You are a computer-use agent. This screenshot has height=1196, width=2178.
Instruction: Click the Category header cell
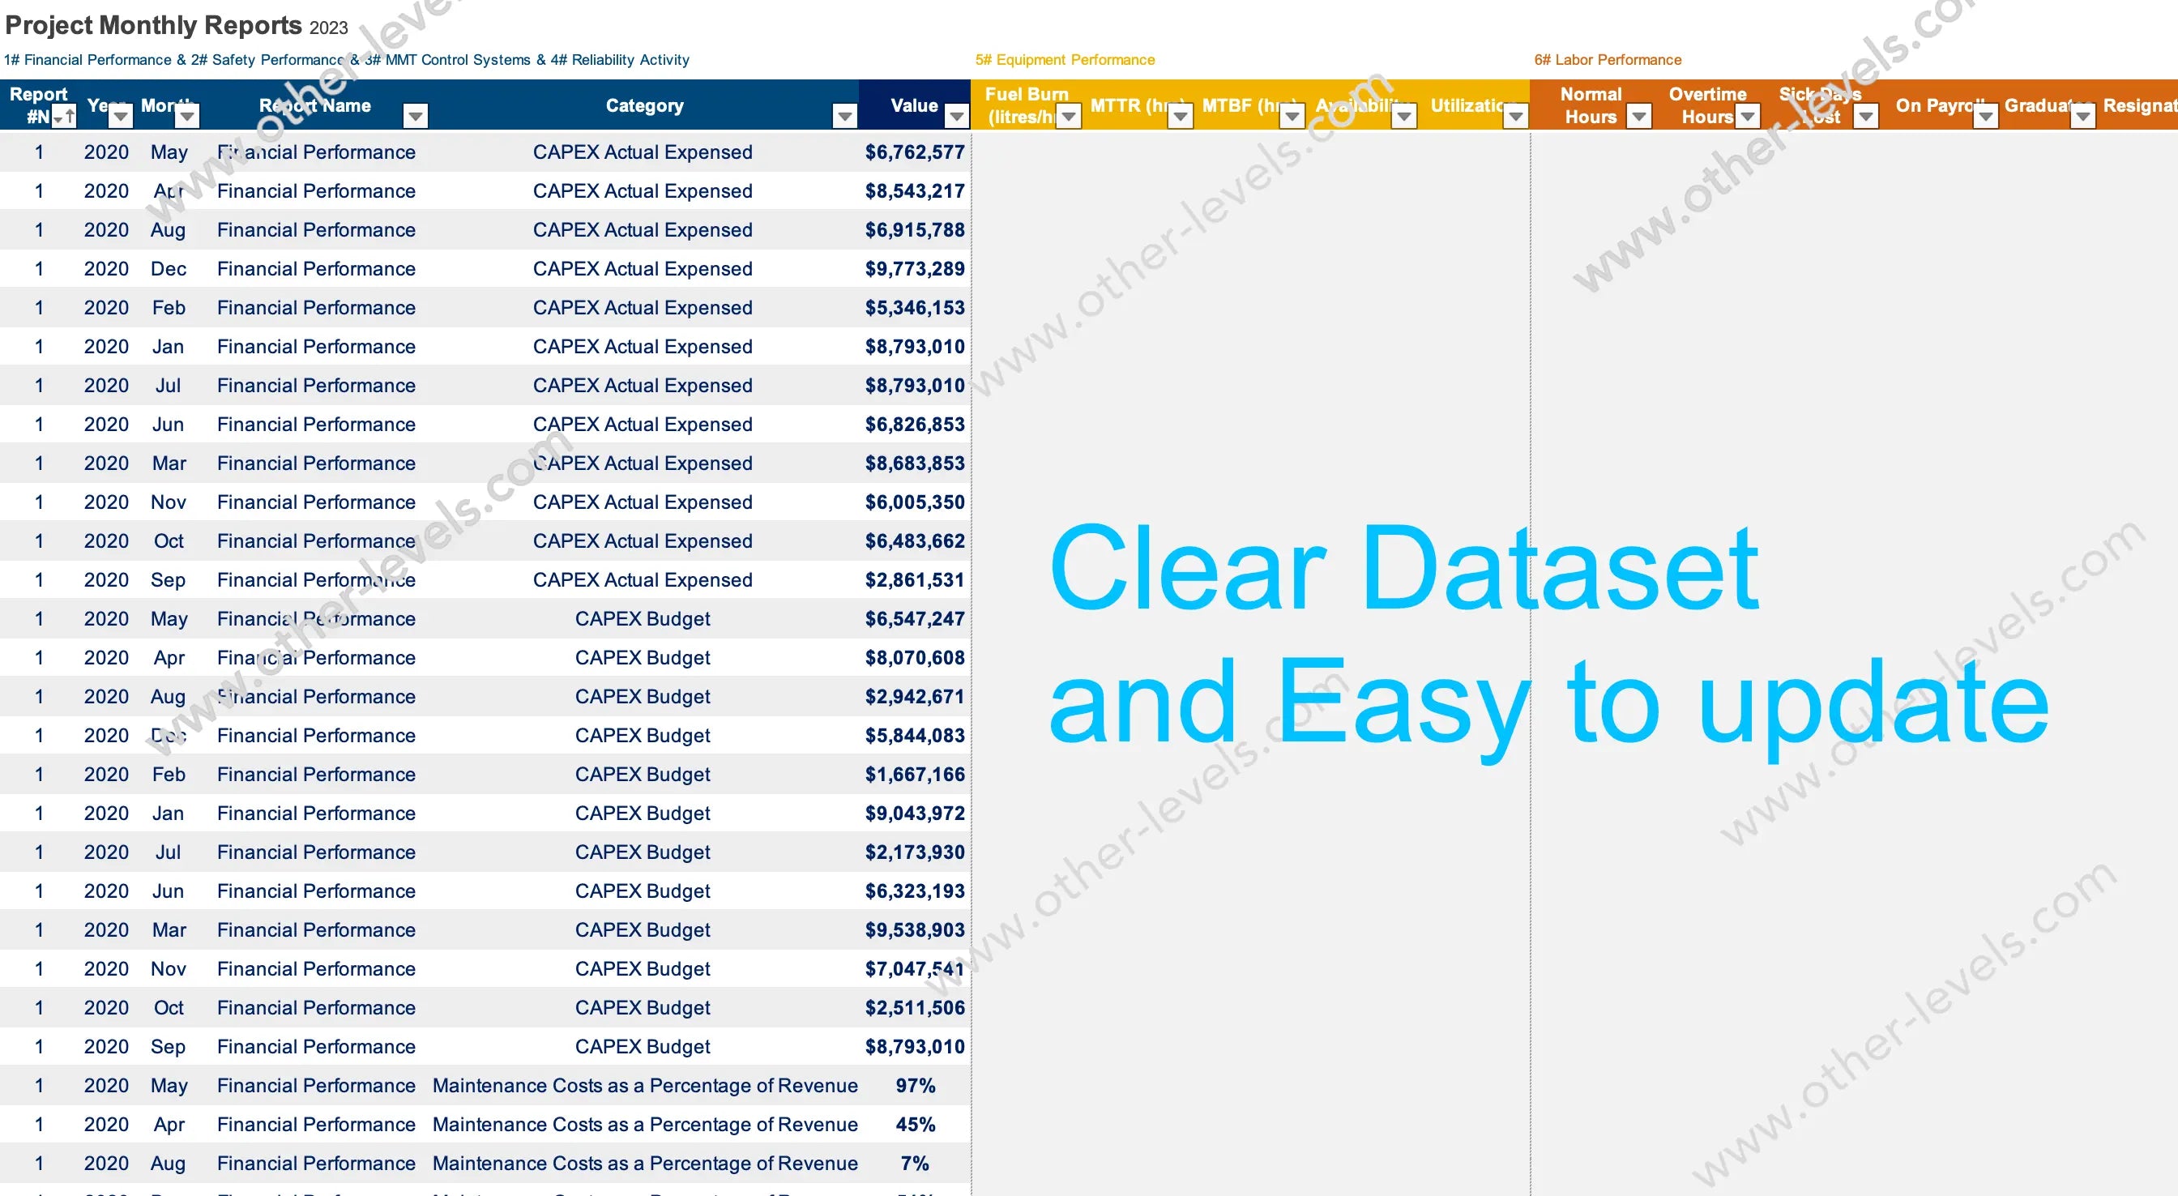pyautogui.click(x=644, y=105)
